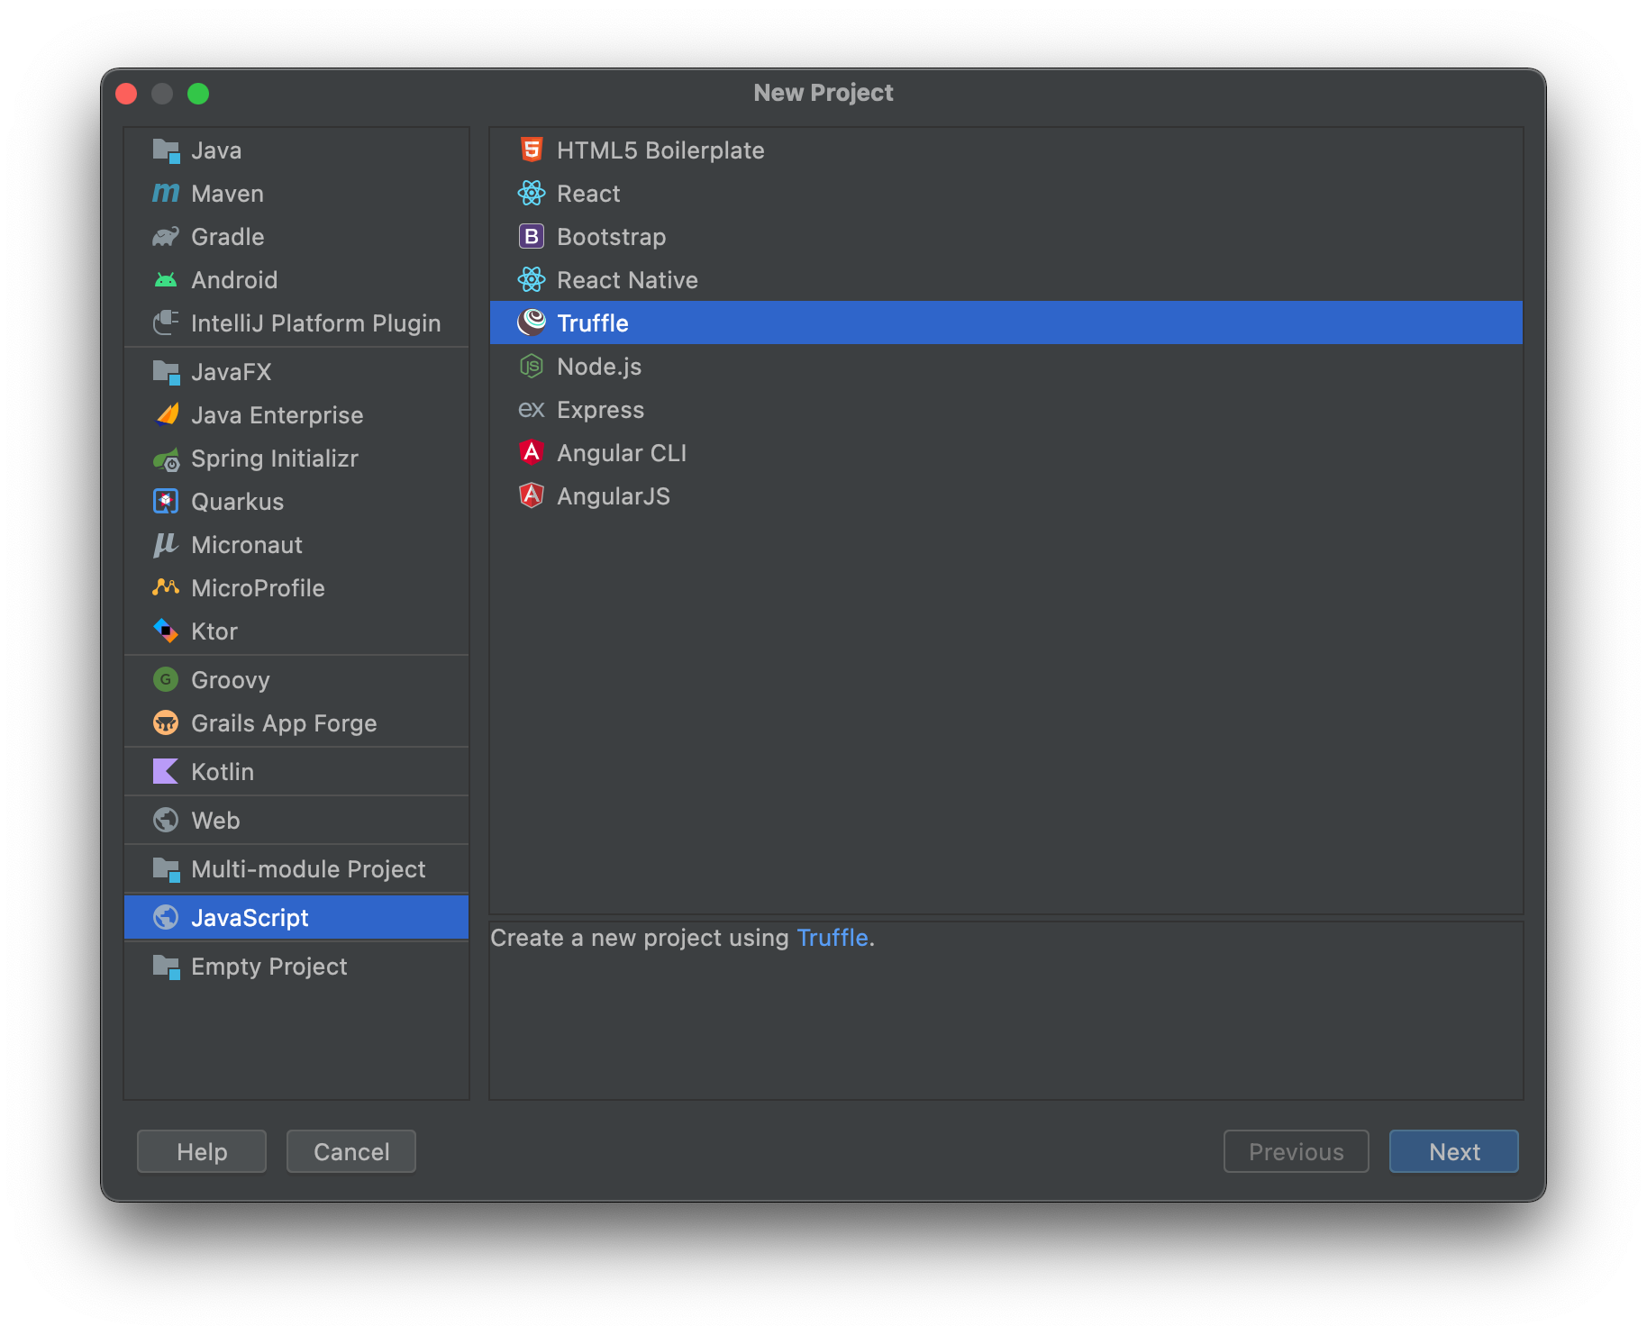The width and height of the screenshot is (1647, 1335).
Task: Click the Kotlin K icon
Action: 166,772
